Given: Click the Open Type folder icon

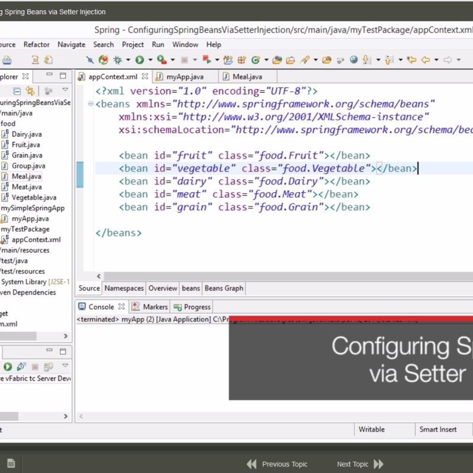Looking at the screenshot, I should [277, 60].
